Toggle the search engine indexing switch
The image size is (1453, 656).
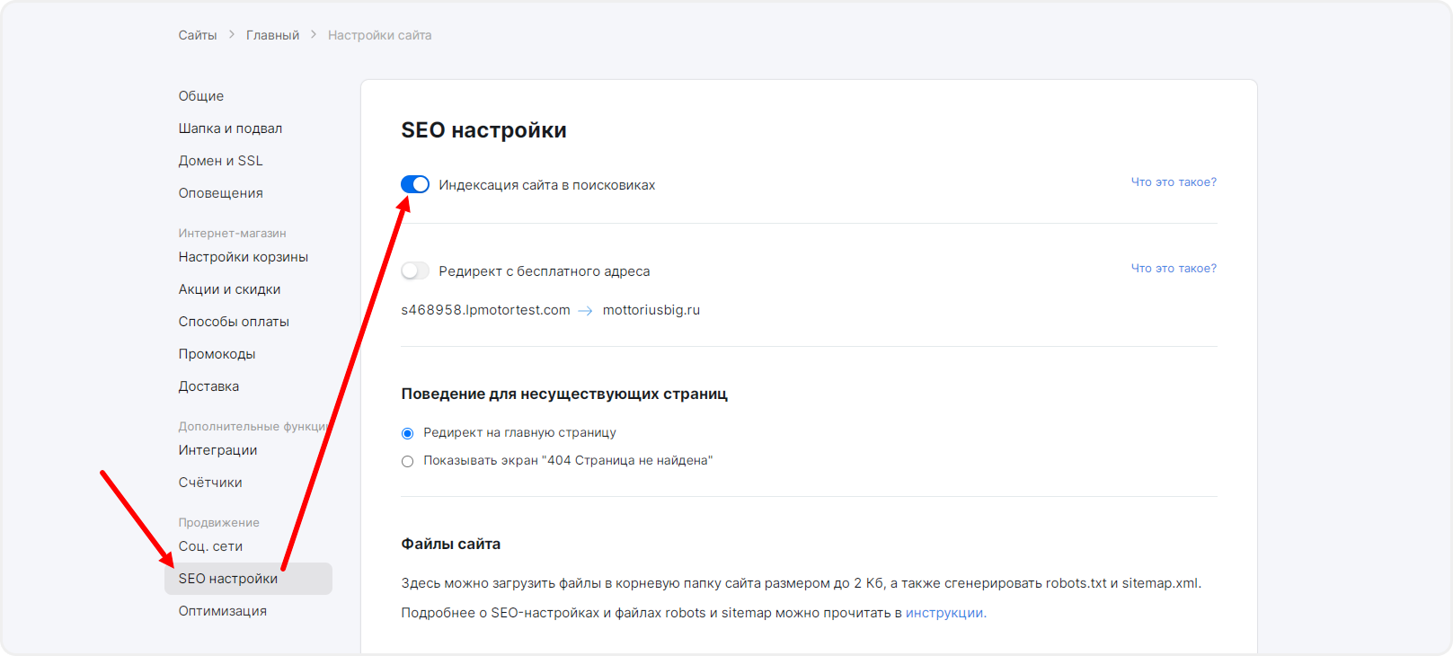(415, 184)
